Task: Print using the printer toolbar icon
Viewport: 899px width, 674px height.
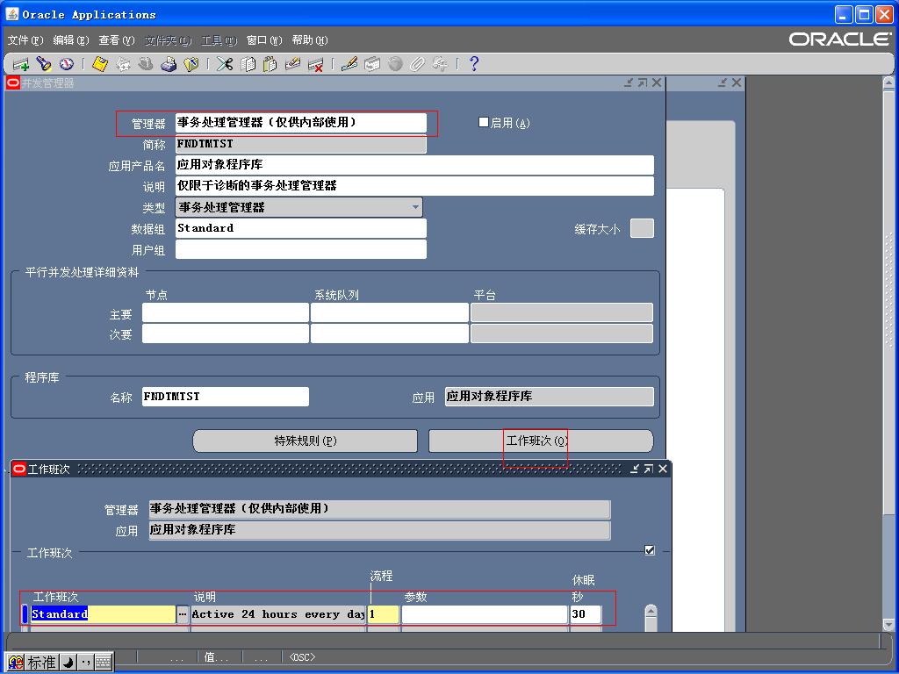Action: pos(169,64)
